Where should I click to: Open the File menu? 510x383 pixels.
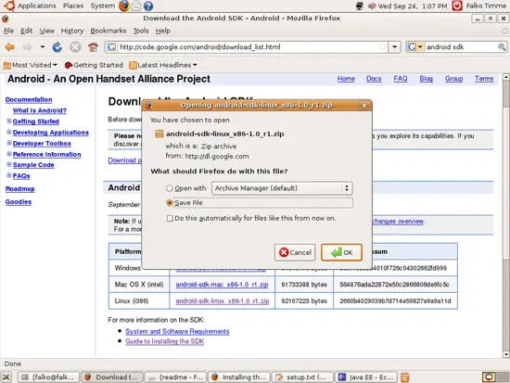coord(8,31)
